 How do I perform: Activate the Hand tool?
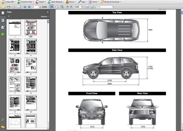pos(57,7)
